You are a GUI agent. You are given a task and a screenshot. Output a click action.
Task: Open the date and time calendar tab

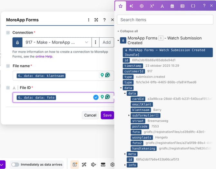click(172, 6)
